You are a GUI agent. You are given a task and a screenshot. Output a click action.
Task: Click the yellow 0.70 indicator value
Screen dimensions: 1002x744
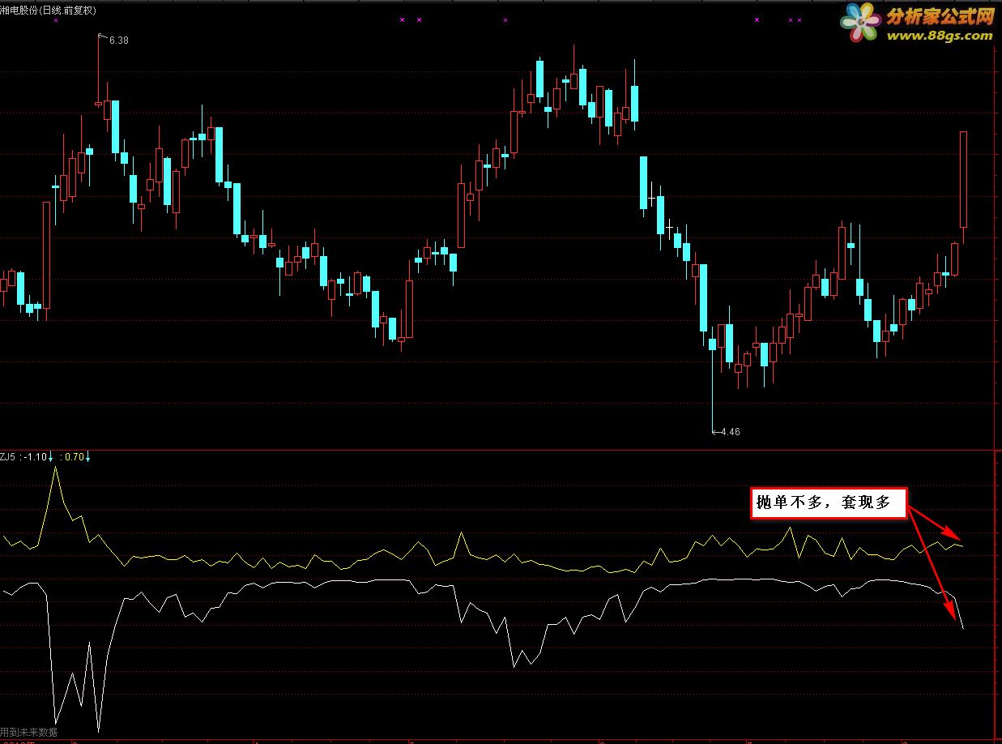click(75, 457)
